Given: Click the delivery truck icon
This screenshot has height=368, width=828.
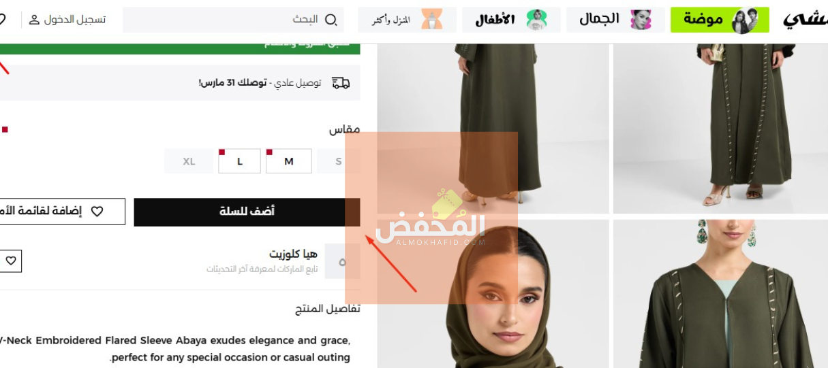Looking at the screenshot, I should tap(341, 83).
